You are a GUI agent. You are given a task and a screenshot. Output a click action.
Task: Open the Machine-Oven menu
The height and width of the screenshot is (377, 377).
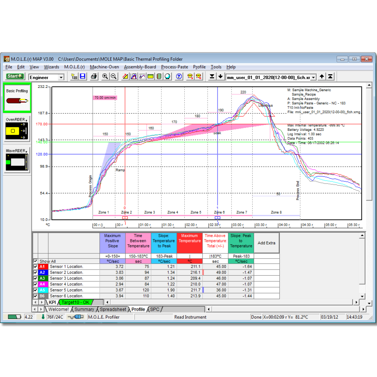(104, 67)
